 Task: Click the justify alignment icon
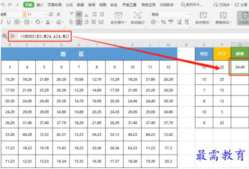click(94, 22)
